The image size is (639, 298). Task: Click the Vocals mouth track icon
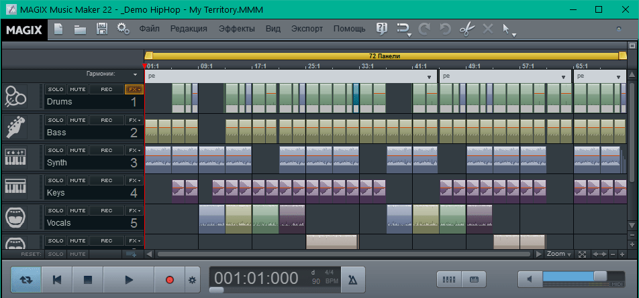pyautogui.click(x=15, y=217)
